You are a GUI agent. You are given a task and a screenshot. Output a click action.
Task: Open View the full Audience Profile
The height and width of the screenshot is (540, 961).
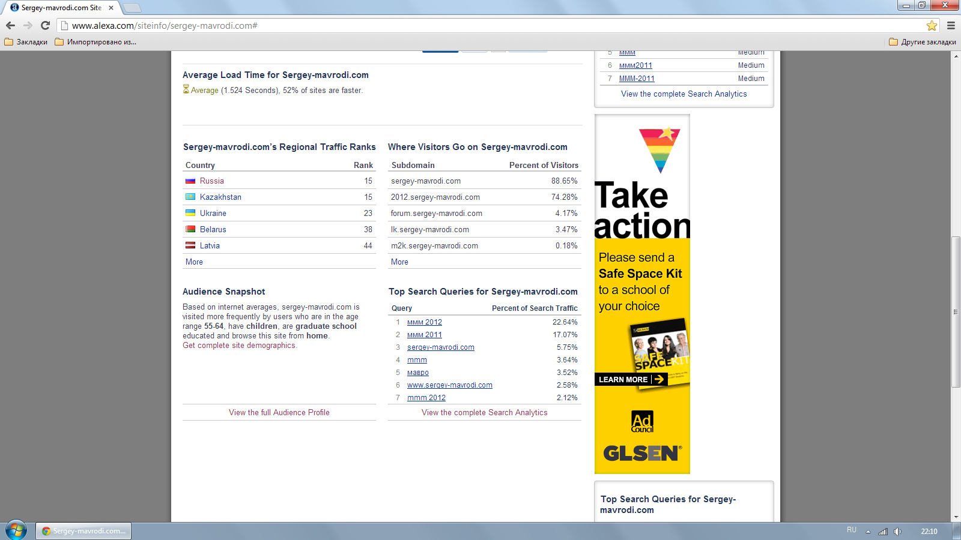click(279, 412)
